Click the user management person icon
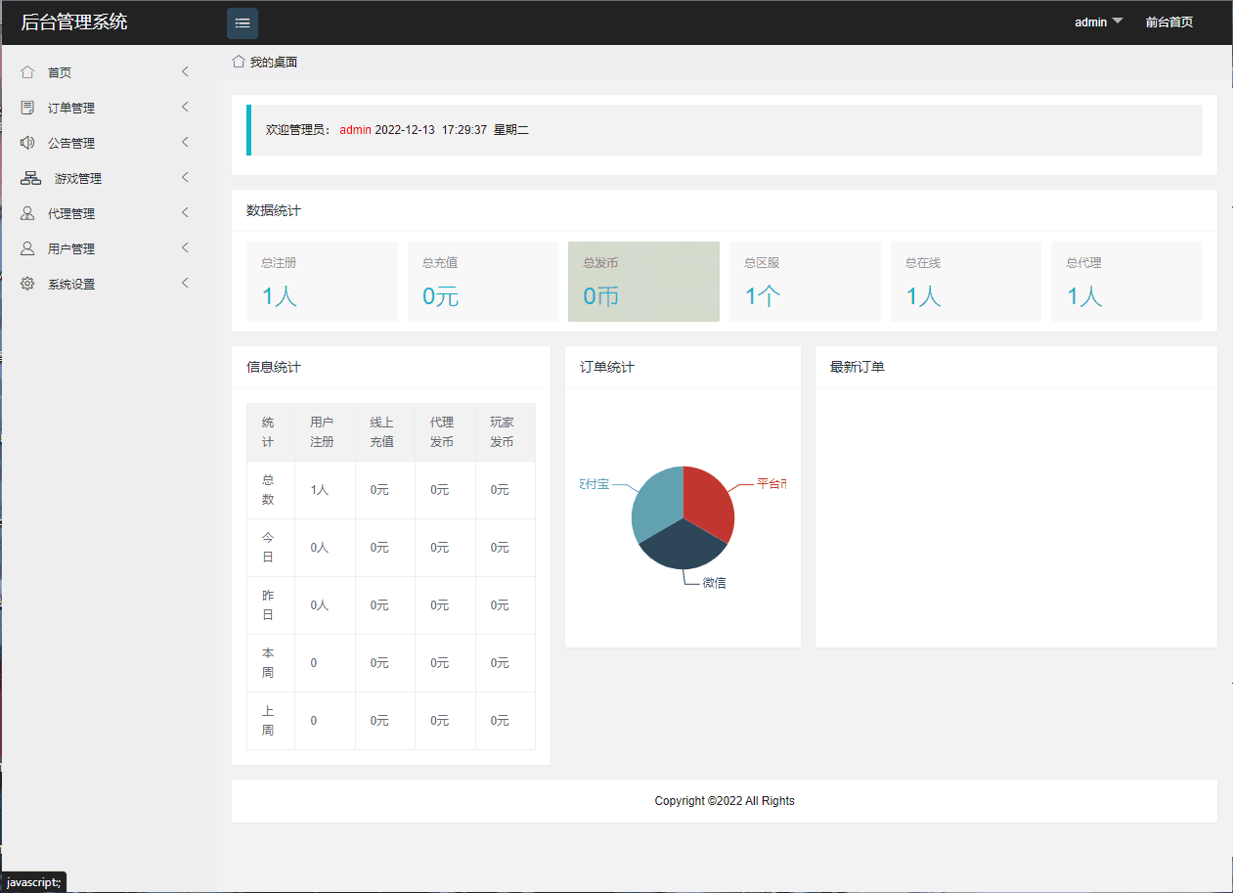 pyautogui.click(x=27, y=248)
